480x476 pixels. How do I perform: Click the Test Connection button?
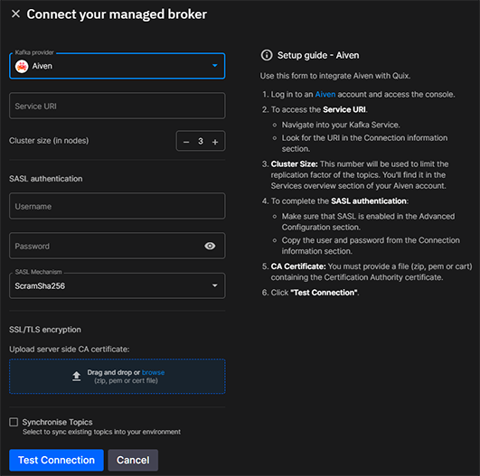pos(56,460)
